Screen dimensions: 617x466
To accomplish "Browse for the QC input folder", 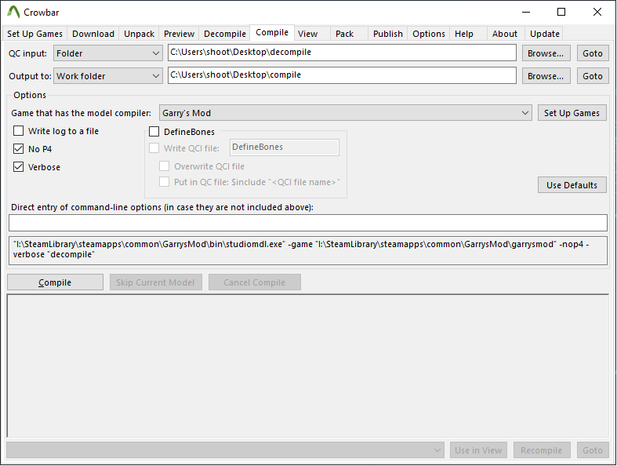I will (x=546, y=53).
